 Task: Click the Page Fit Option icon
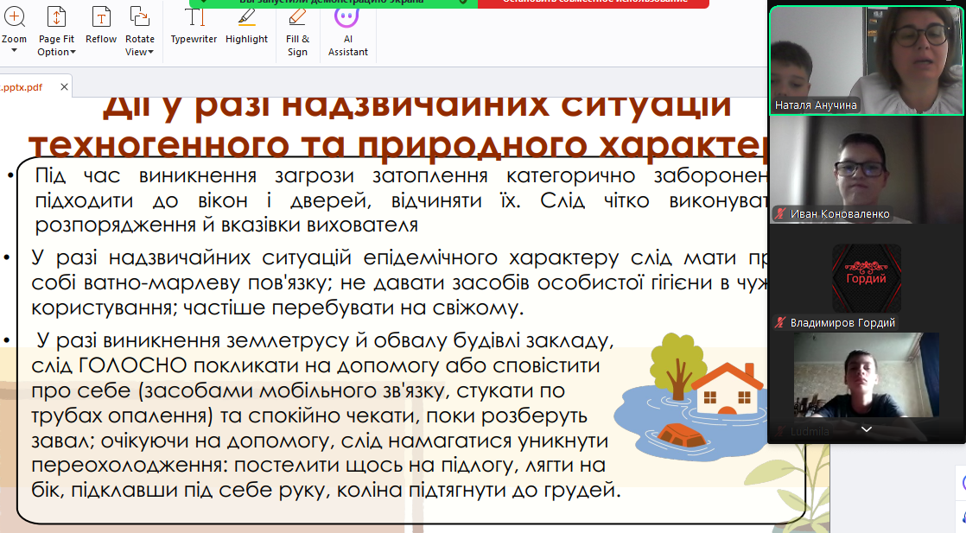[x=56, y=17]
